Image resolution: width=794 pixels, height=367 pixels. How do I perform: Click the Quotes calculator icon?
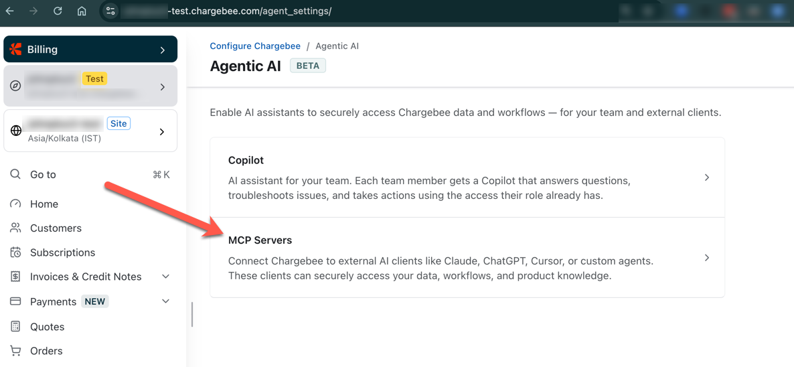(15, 327)
